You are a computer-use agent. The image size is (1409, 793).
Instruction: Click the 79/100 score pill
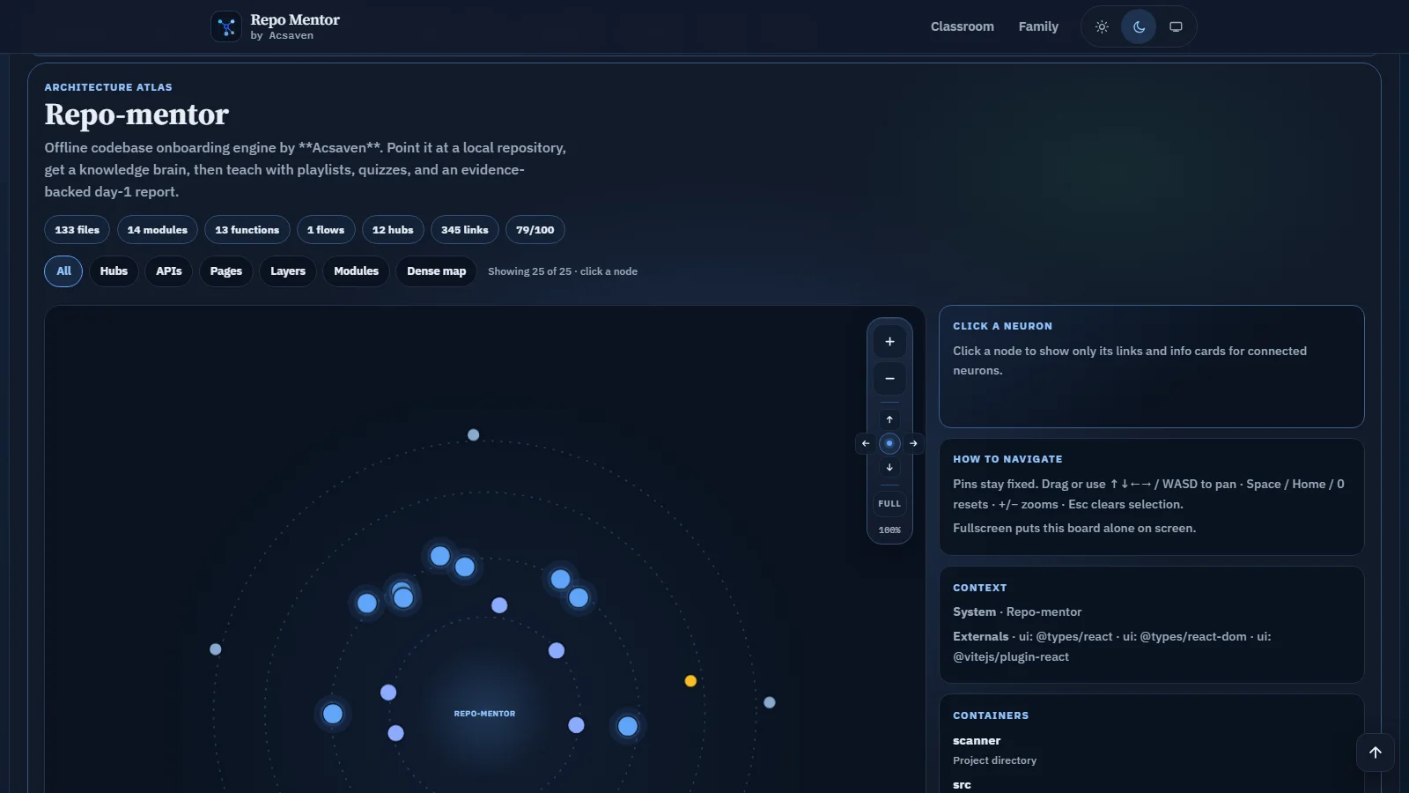coord(535,230)
